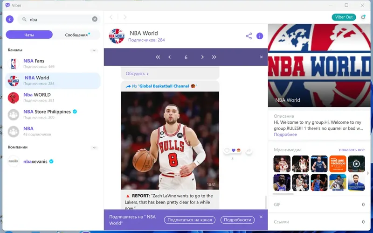Click the Подробности button in the banner
Screen dimensions: 373x233
coord(237,220)
